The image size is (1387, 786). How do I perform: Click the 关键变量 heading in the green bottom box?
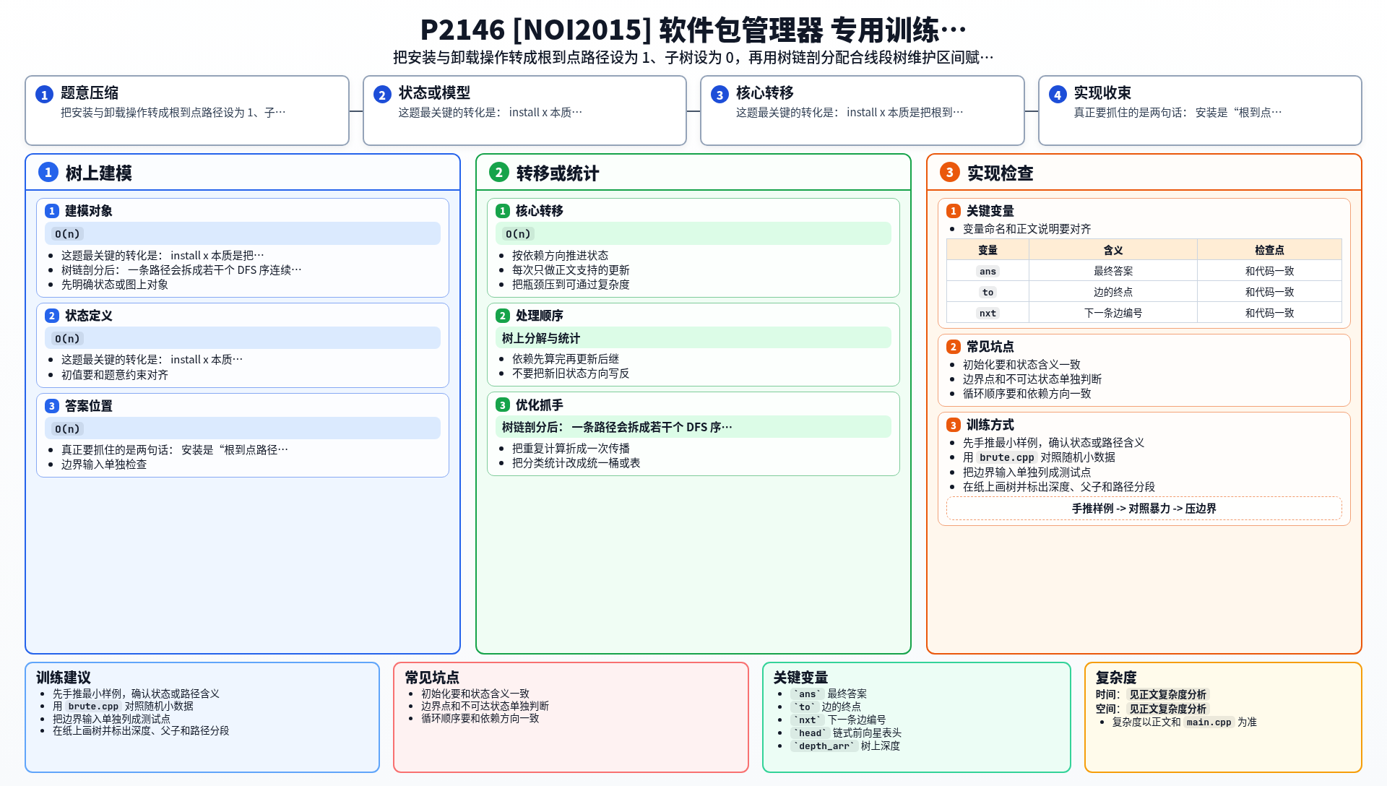click(800, 678)
